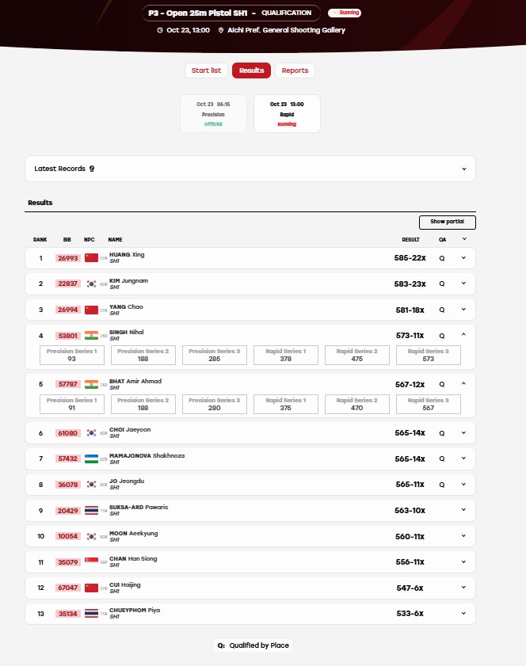The height and width of the screenshot is (666, 526).
Task: Expand CHOI Jaeyoon result details
Action: [x=463, y=433]
